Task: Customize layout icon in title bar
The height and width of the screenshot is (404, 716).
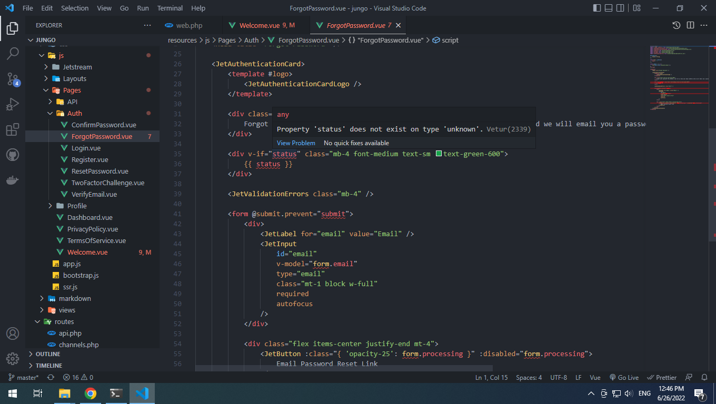Action: (x=637, y=8)
